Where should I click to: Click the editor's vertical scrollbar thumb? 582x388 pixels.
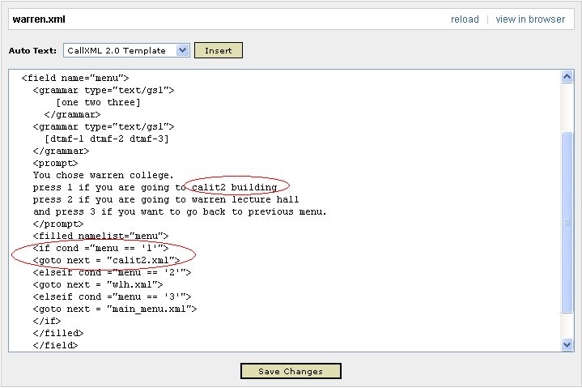(x=567, y=223)
